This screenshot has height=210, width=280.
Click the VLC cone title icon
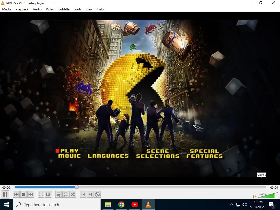pos(3,3)
